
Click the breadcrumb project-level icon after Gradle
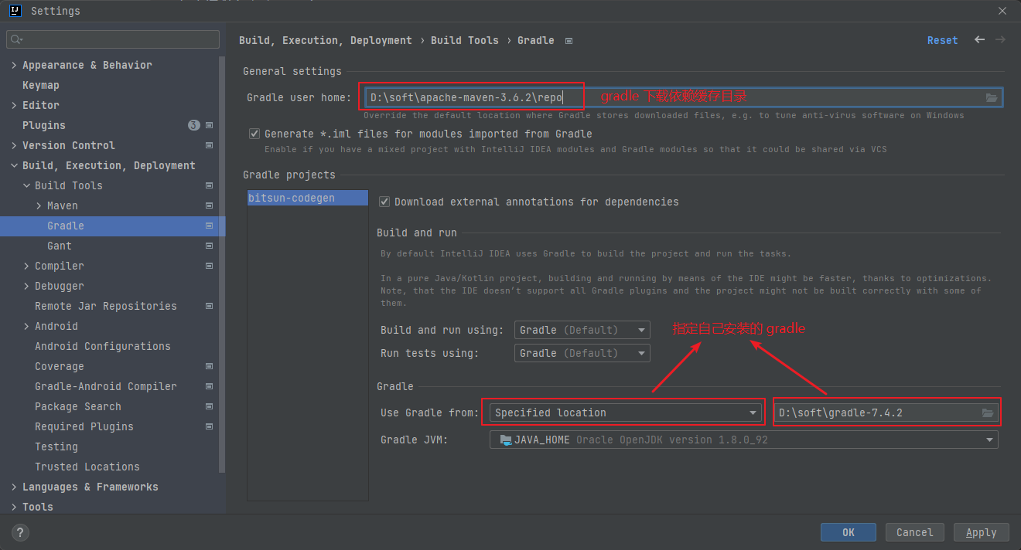569,40
